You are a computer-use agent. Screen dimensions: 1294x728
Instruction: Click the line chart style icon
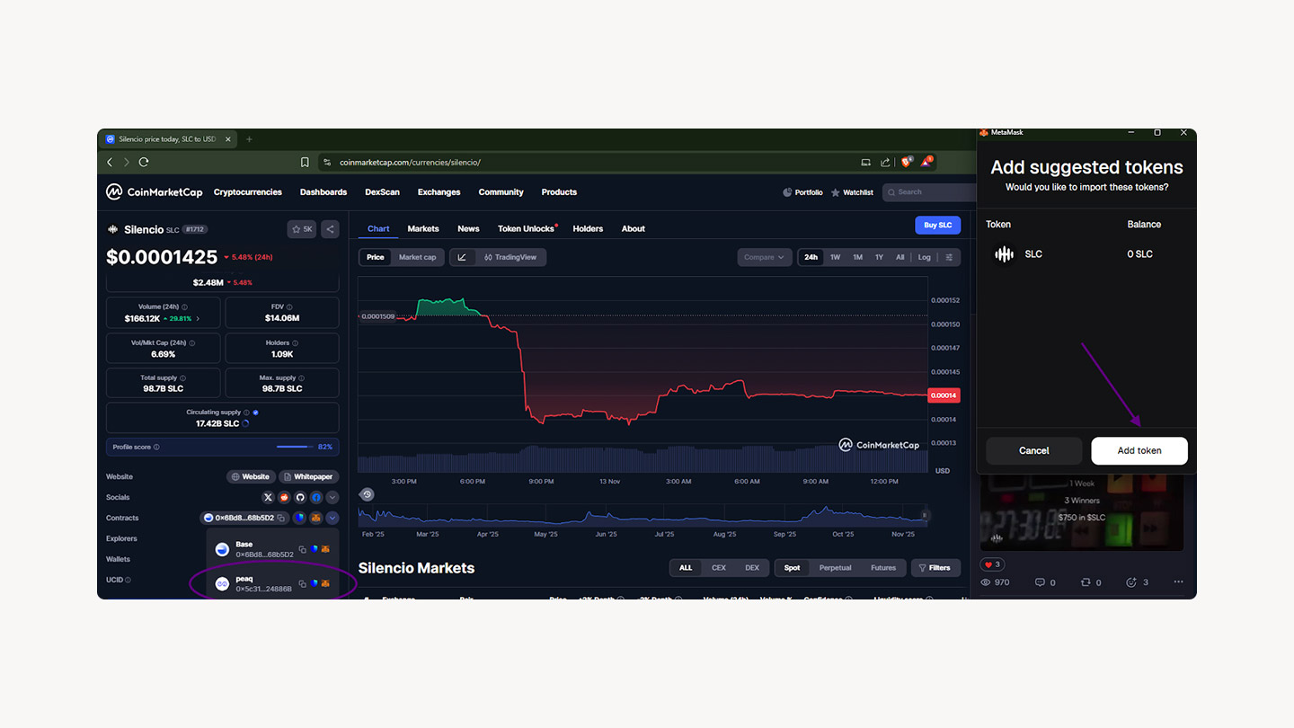(462, 257)
